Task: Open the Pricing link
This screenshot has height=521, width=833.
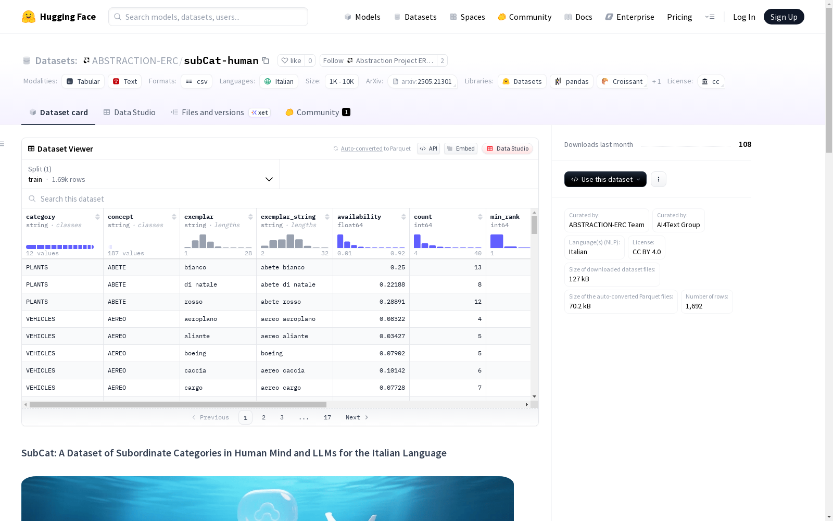Action: click(x=679, y=17)
